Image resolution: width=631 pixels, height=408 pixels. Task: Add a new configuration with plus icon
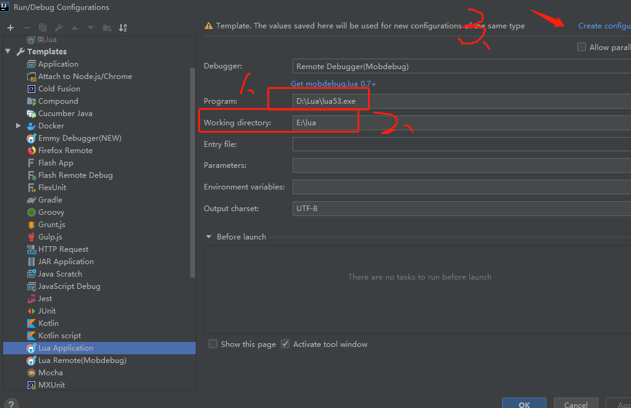(x=10, y=28)
